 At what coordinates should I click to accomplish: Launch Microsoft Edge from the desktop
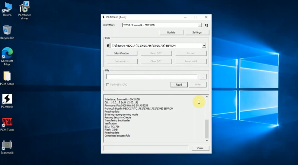7,56
